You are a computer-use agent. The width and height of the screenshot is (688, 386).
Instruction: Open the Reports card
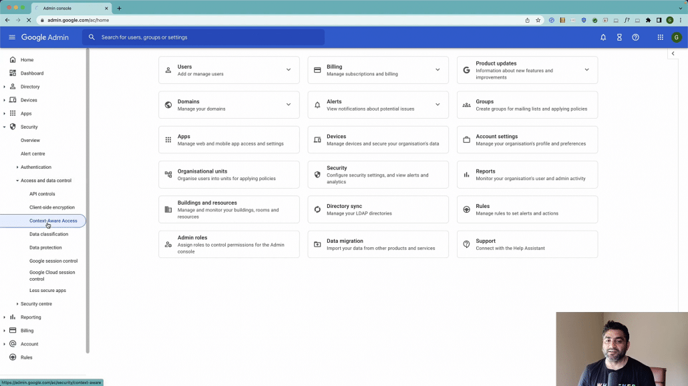[x=527, y=175]
